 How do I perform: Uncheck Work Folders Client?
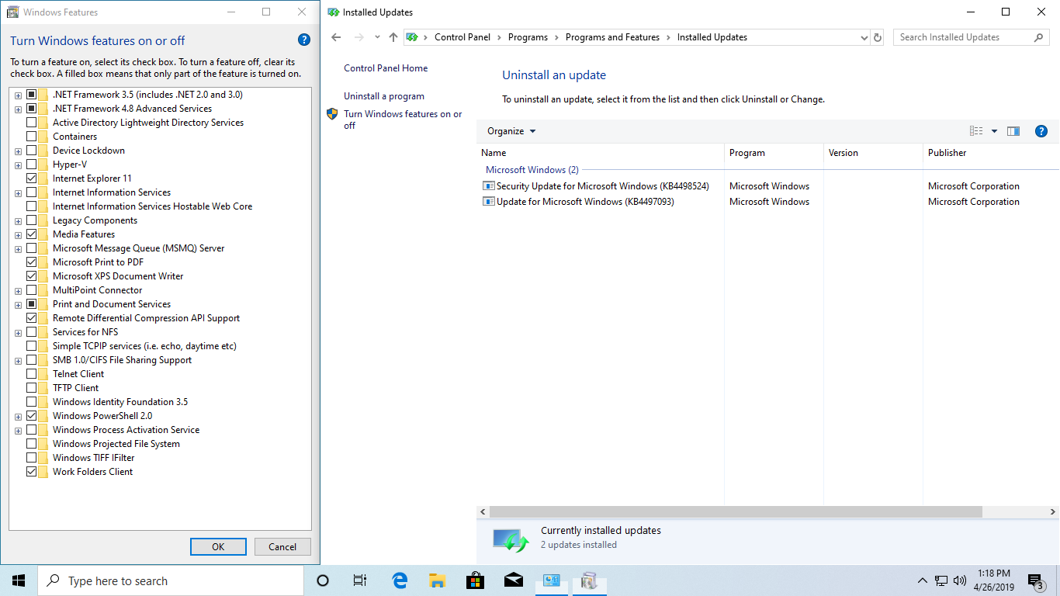coord(32,472)
